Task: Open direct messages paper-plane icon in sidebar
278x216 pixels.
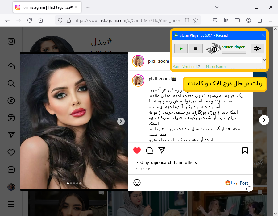Action: pyautogui.click(x=11, y=135)
